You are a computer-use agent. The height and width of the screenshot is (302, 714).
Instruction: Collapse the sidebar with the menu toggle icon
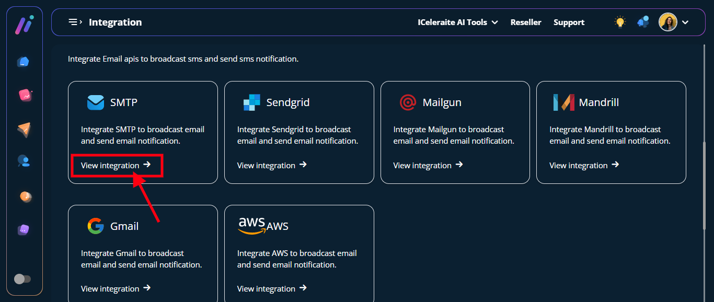click(x=75, y=22)
